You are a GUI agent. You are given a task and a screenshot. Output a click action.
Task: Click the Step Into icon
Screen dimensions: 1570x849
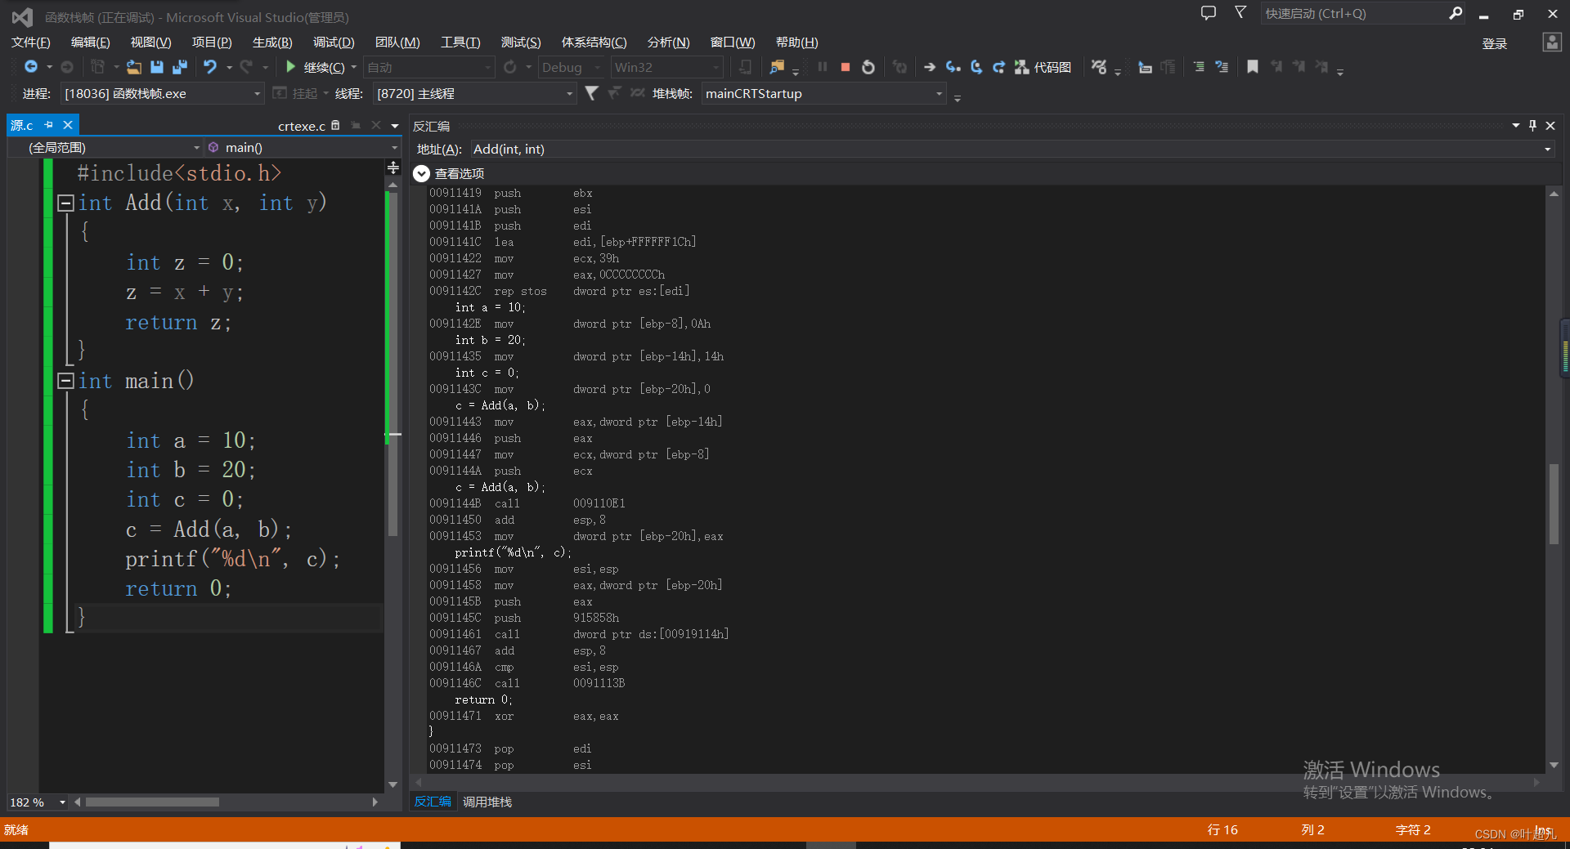(953, 67)
